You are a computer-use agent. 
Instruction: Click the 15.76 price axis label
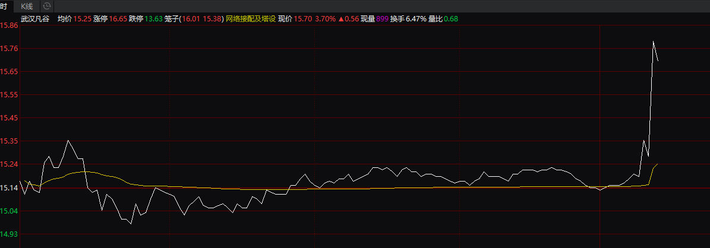point(9,49)
